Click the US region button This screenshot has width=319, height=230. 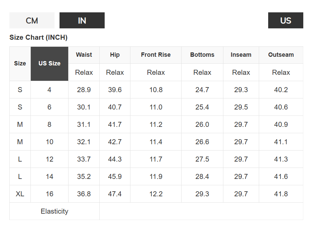tap(286, 20)
